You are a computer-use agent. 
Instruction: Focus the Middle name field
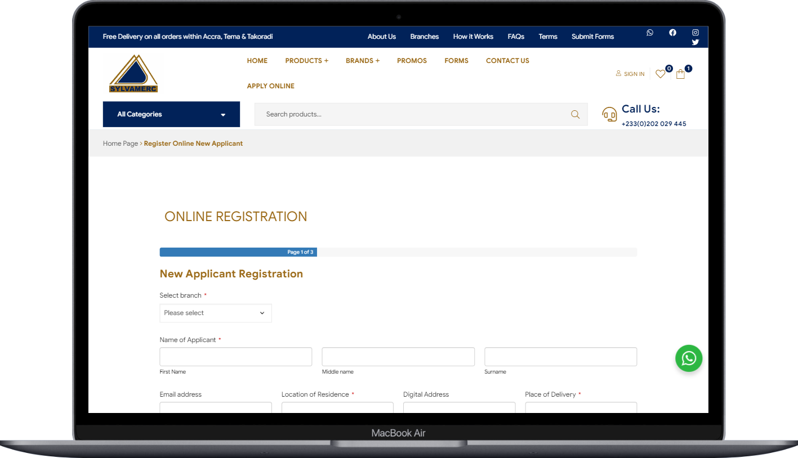pos(398,357)
